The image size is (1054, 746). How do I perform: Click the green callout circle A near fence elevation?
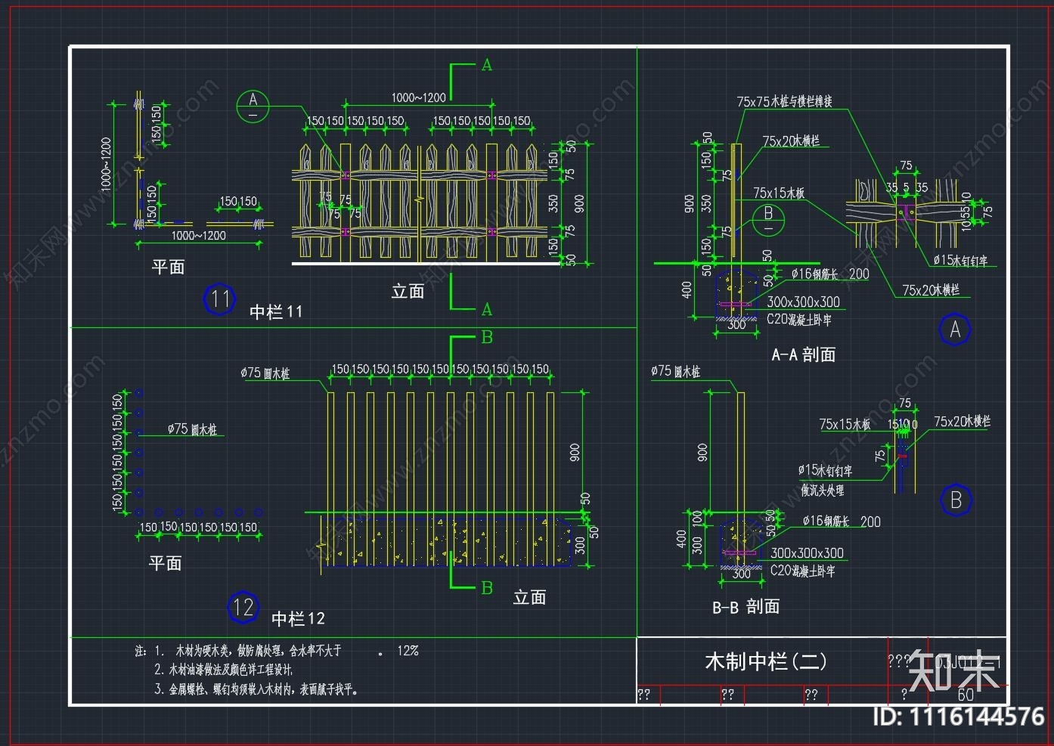coord(253,106)
